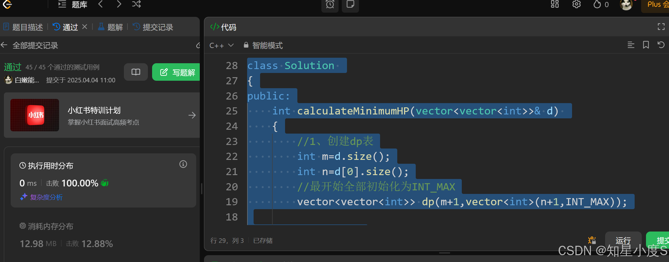Expand code panel to fullscreen

661,27
